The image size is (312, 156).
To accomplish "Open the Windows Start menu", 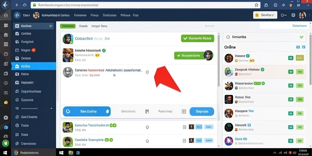I will click(5, 153).
